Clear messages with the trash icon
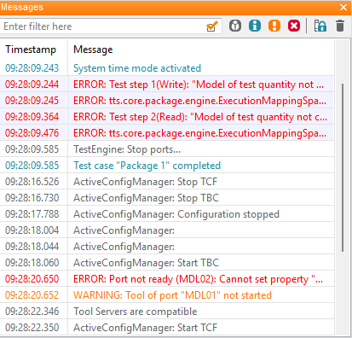 coord(340,26)
